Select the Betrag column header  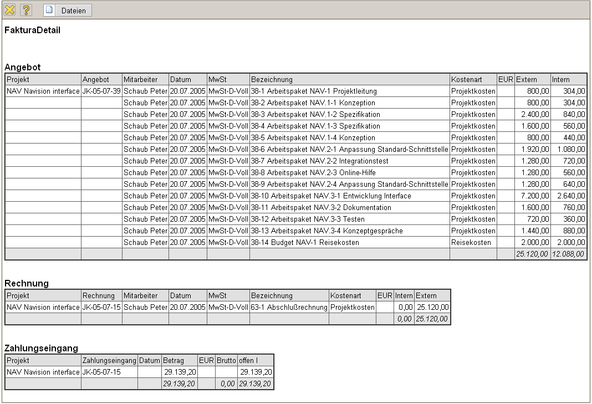coord(173,361)
